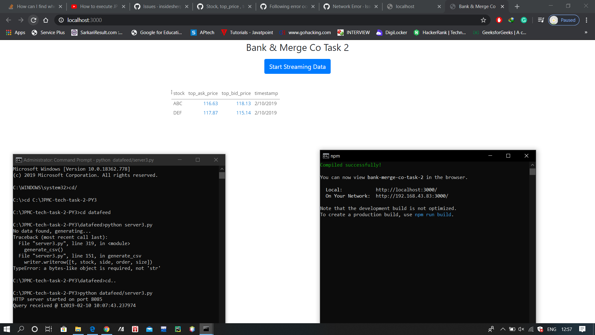This screenshot has width=595, height=335.
Task: Open PyCharm from the taskbar
Action: pos(178,329)
